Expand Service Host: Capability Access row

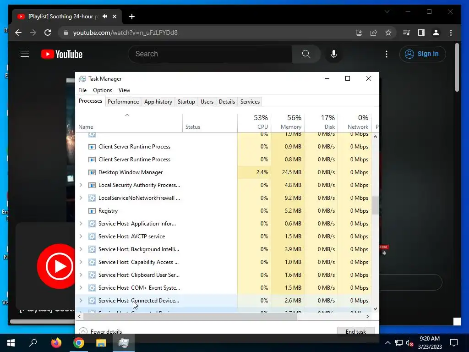(81, 262)
